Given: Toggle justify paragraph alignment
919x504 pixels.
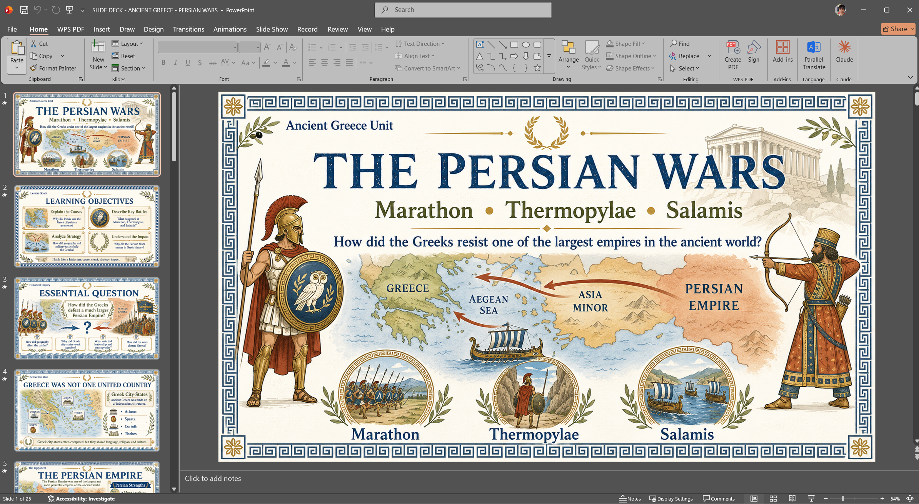Looking at the screenshot, I should pyautogui.click(x=349, y=62).
